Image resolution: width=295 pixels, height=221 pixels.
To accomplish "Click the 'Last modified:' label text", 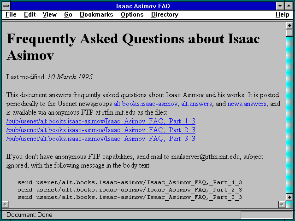I will pos(26,77).
